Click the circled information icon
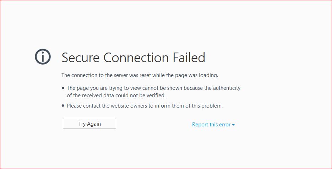 [43, 56]
